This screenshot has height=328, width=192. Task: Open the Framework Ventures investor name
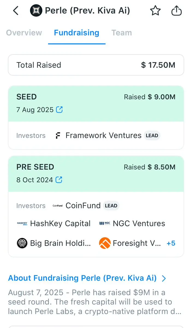(104, 135)
